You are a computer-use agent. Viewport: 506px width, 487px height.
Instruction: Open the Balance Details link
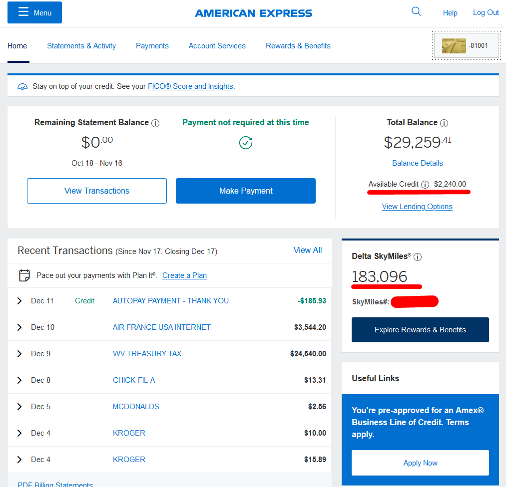(x=417, y=163)
